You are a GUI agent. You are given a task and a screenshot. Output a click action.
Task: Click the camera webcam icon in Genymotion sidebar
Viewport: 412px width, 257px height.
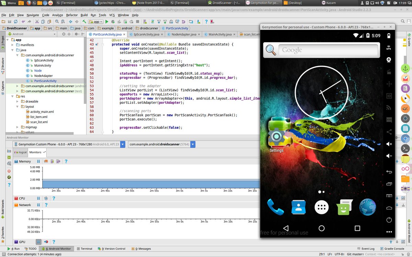click(389, 60)
